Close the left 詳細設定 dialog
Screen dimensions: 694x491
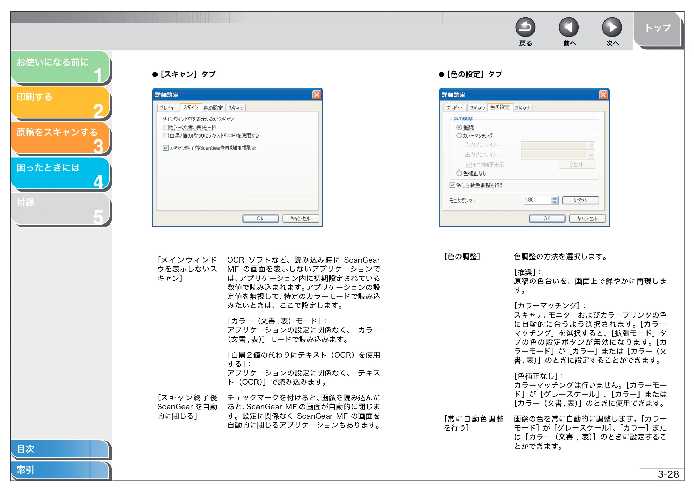316,95
